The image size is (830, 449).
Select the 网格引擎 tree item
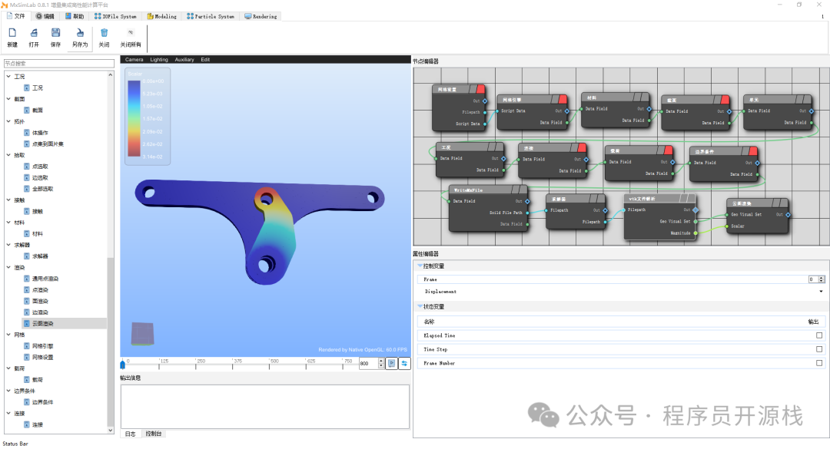42,346
